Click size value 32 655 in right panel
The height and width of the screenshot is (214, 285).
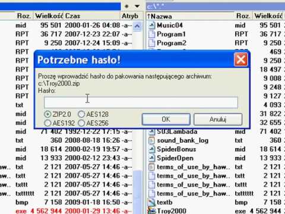271,122
